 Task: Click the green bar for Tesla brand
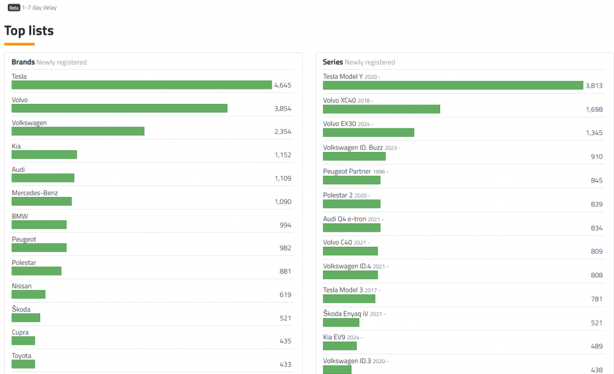point(142,85)
